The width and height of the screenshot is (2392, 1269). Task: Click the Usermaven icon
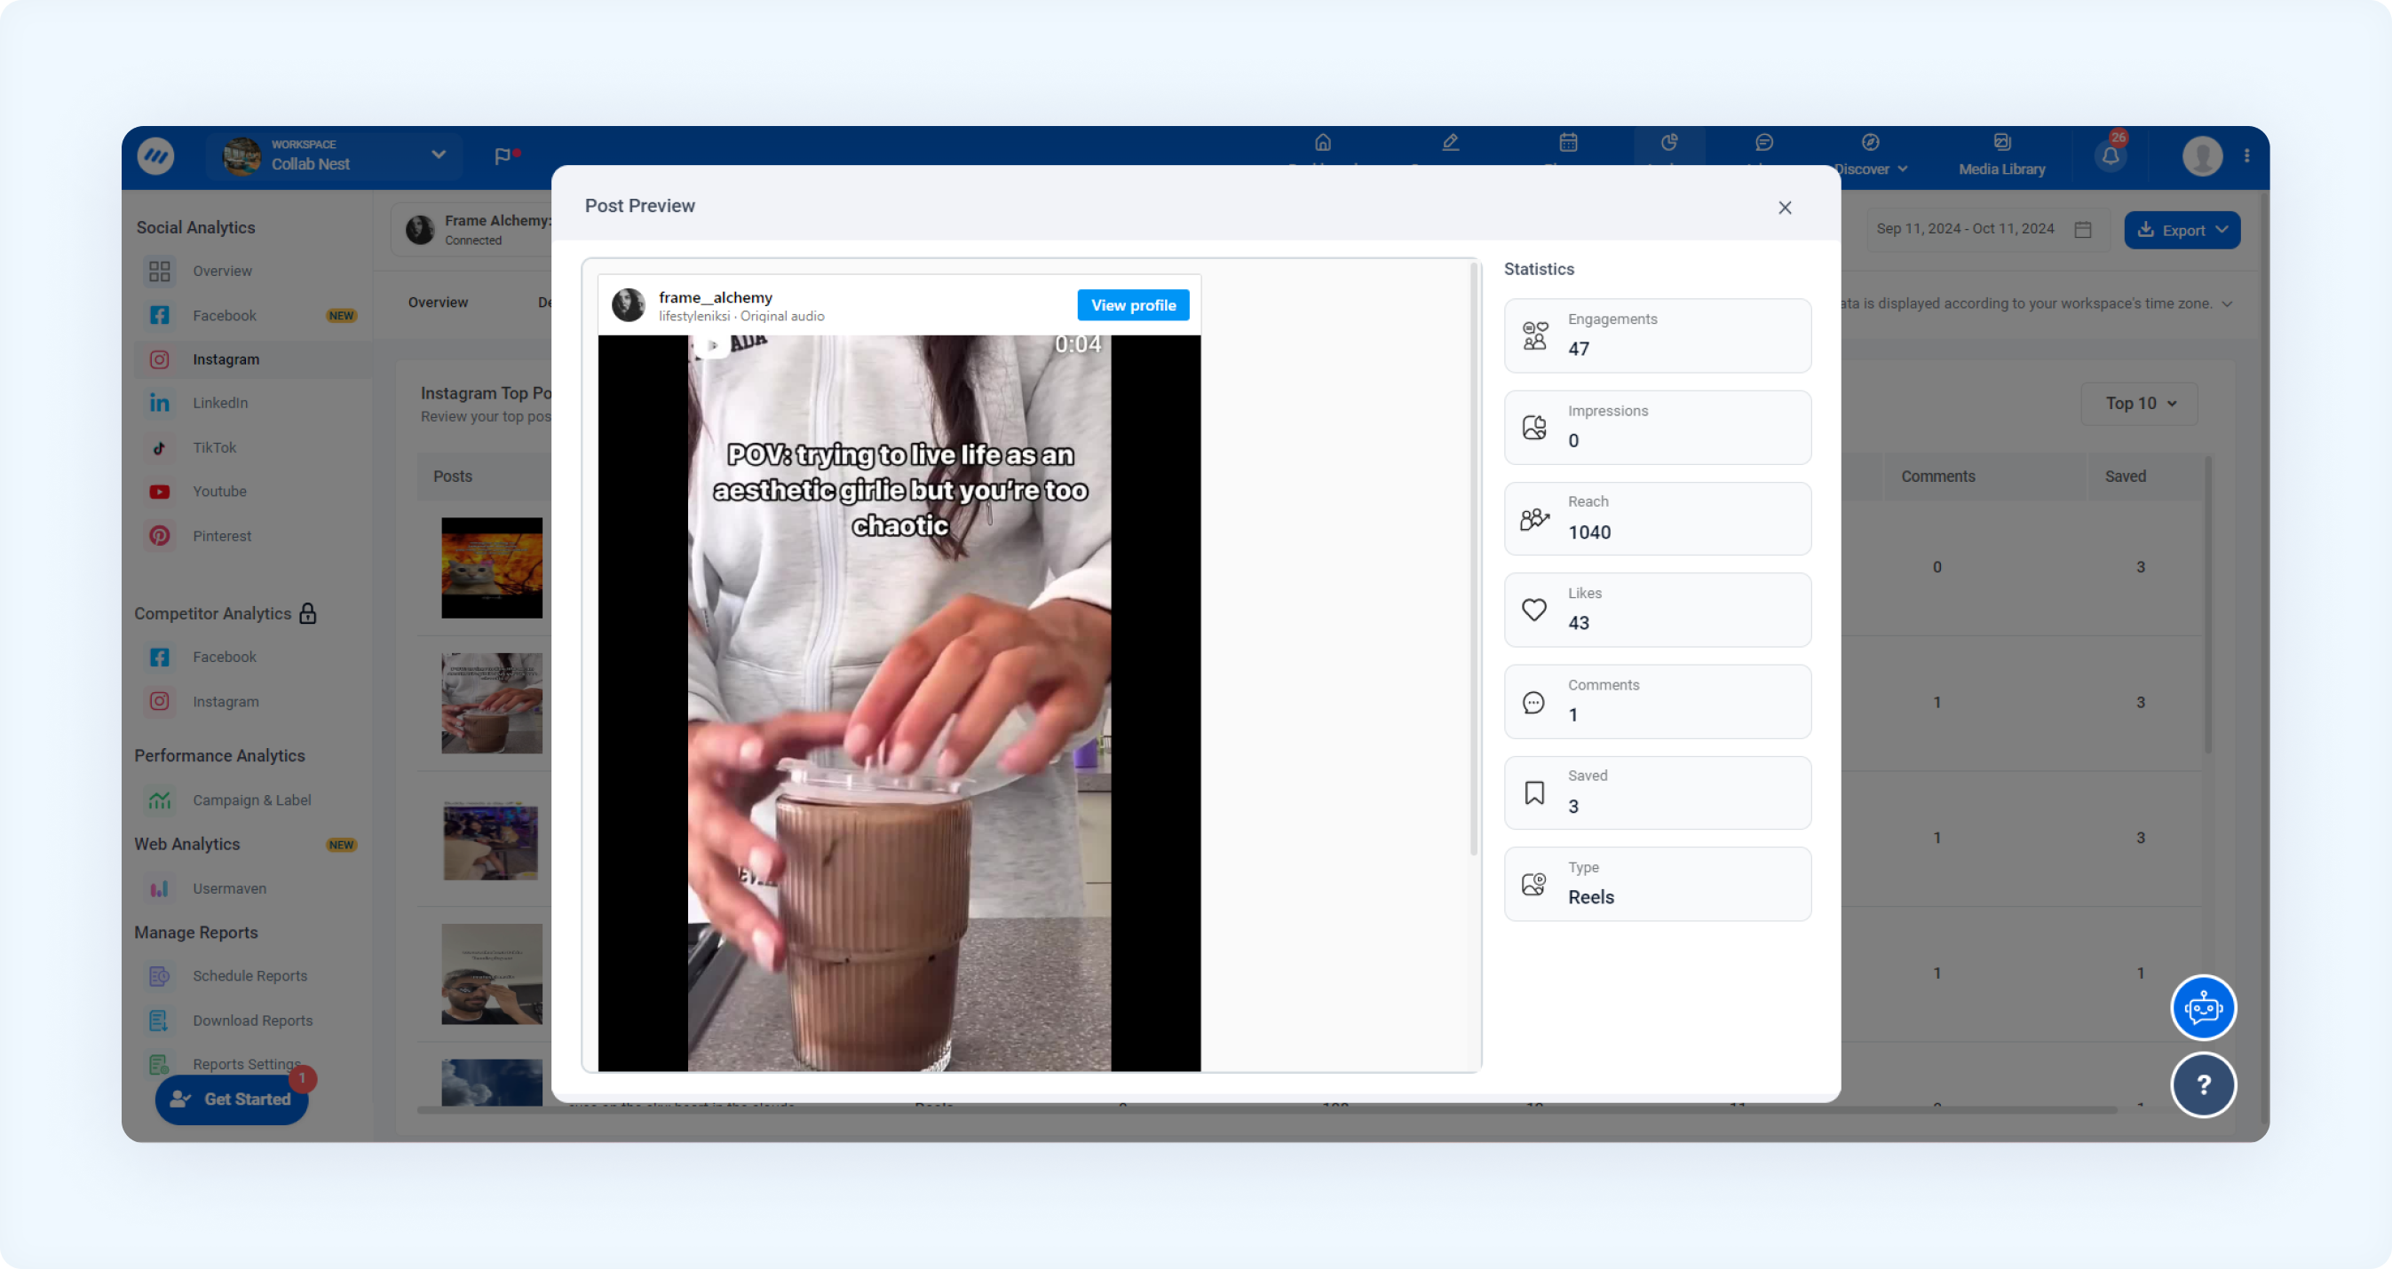[160, 888]
